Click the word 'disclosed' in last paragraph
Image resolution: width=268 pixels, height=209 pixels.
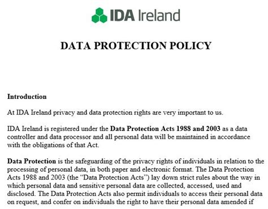21,194
